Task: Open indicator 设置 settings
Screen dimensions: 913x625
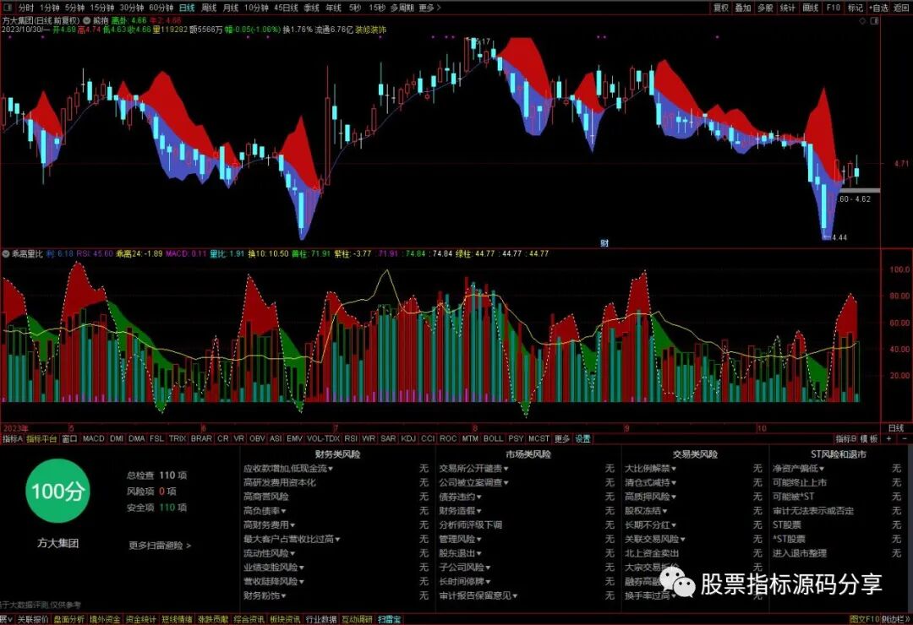Action: click(582, 439)
